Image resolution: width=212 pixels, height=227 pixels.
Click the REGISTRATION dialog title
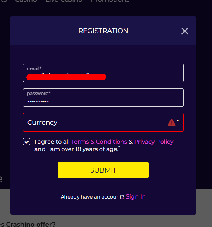[x=103, y=31]
